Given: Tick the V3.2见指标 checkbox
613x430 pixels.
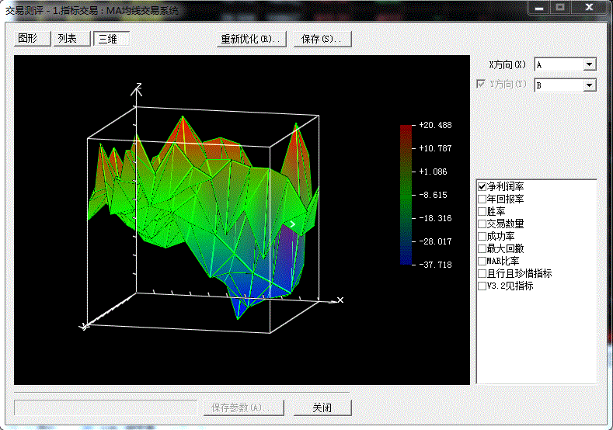Looking at the screenshot, I should pyautogui.click(x=482, y=286).
